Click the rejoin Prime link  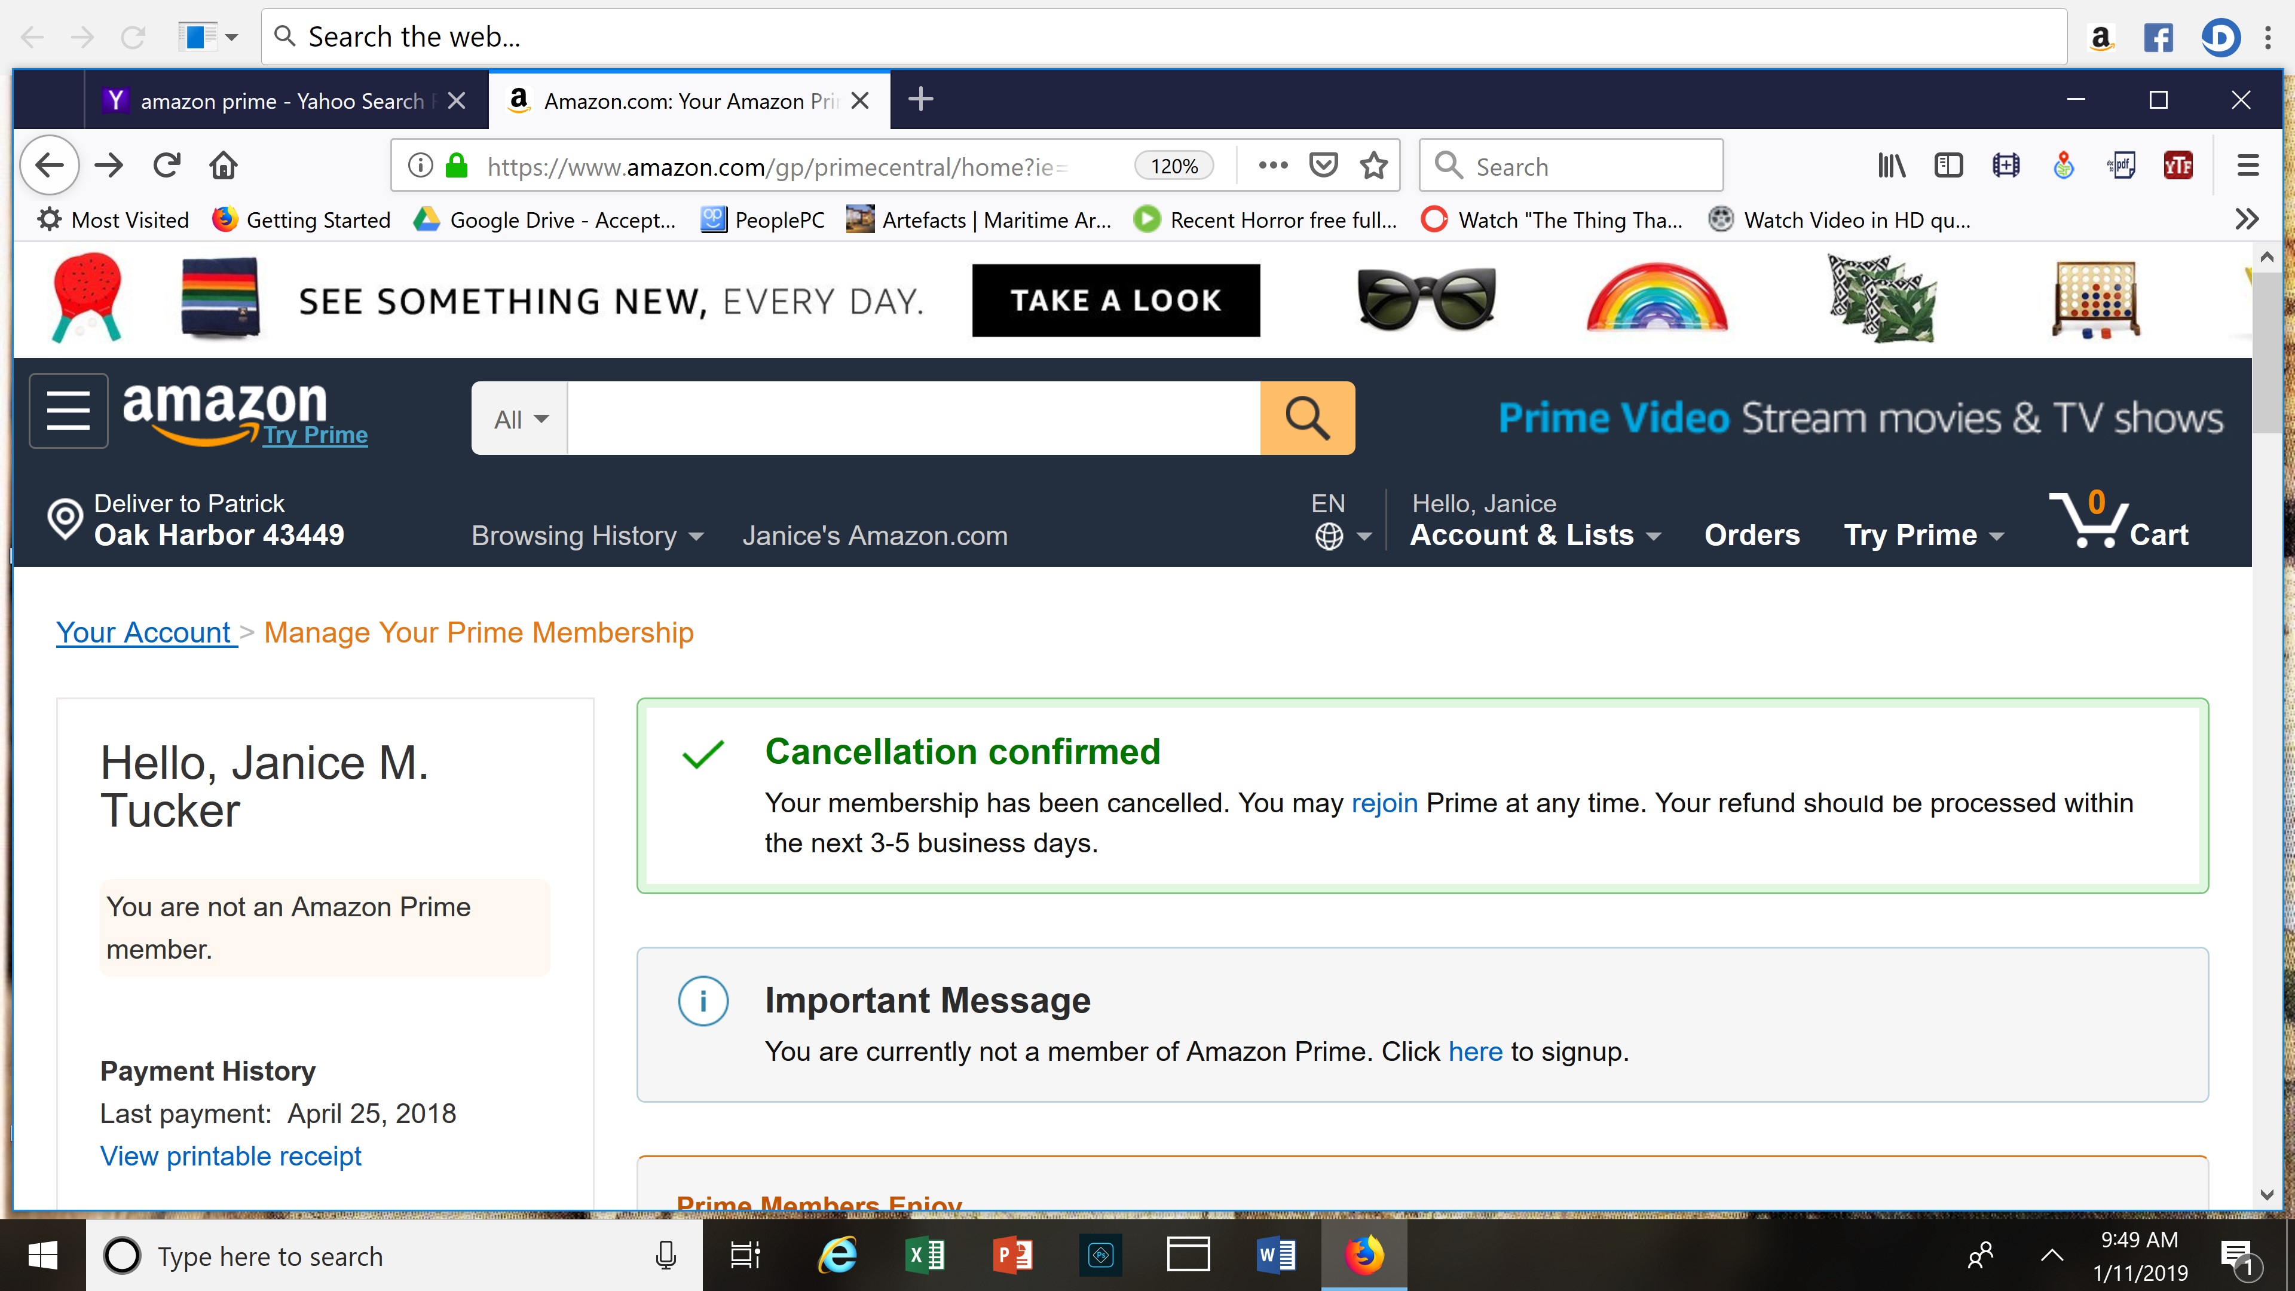coord(1384,803)
